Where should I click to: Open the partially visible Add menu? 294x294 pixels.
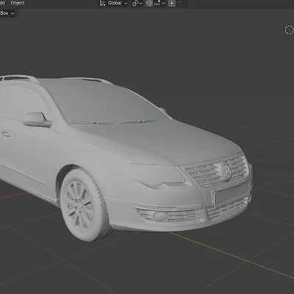coord(2,3)
